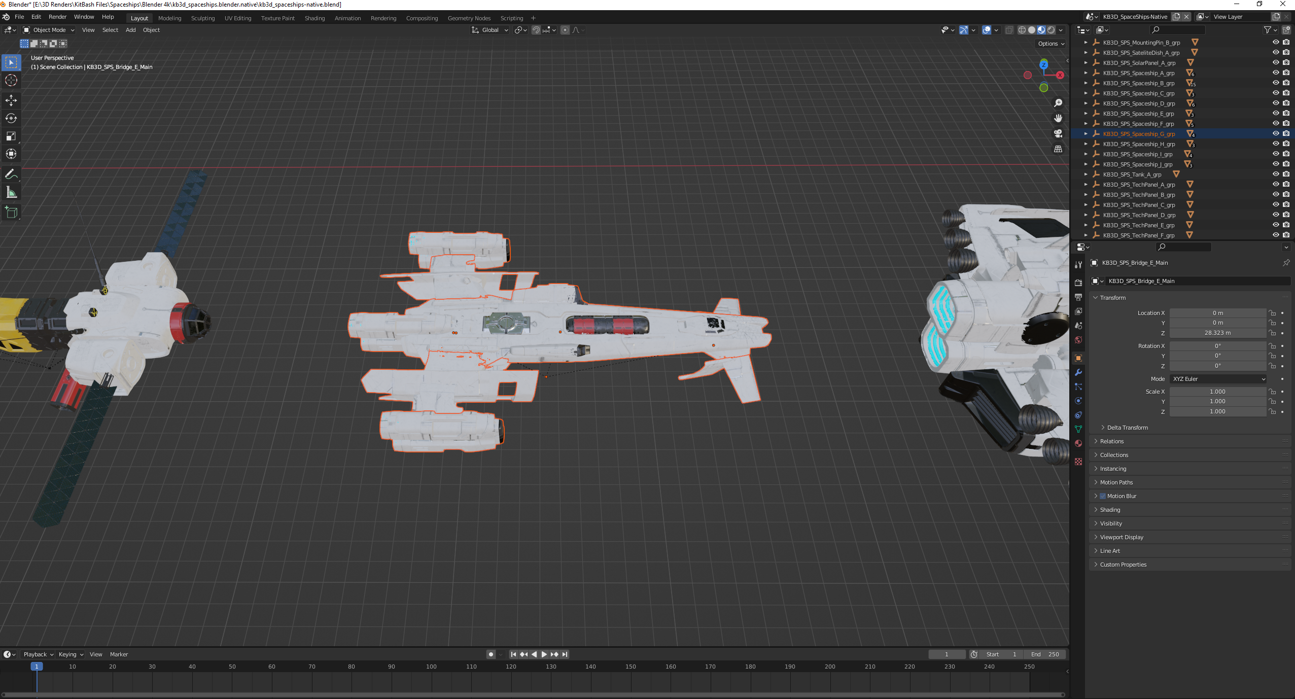This screenshot has width=1295, height=699.
Task: Open the Particles properties tab
Action: [x=1078, y=387]
